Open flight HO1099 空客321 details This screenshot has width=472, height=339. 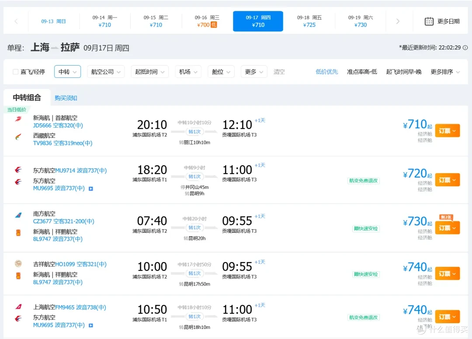click(x=81, y=264)
